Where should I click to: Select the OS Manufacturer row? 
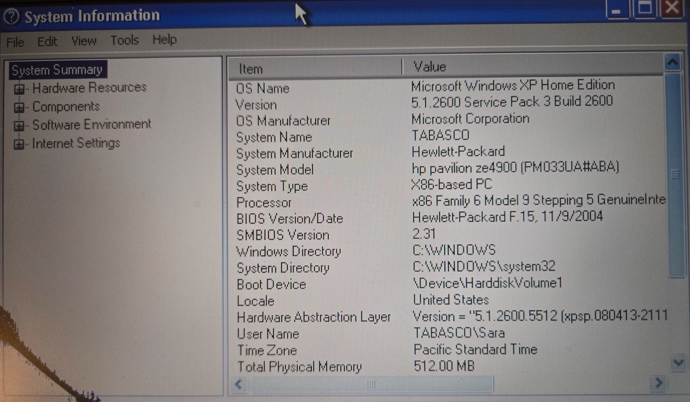tap(448, 120)
